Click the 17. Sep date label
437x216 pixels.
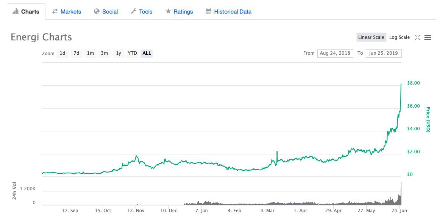(70, 211)
